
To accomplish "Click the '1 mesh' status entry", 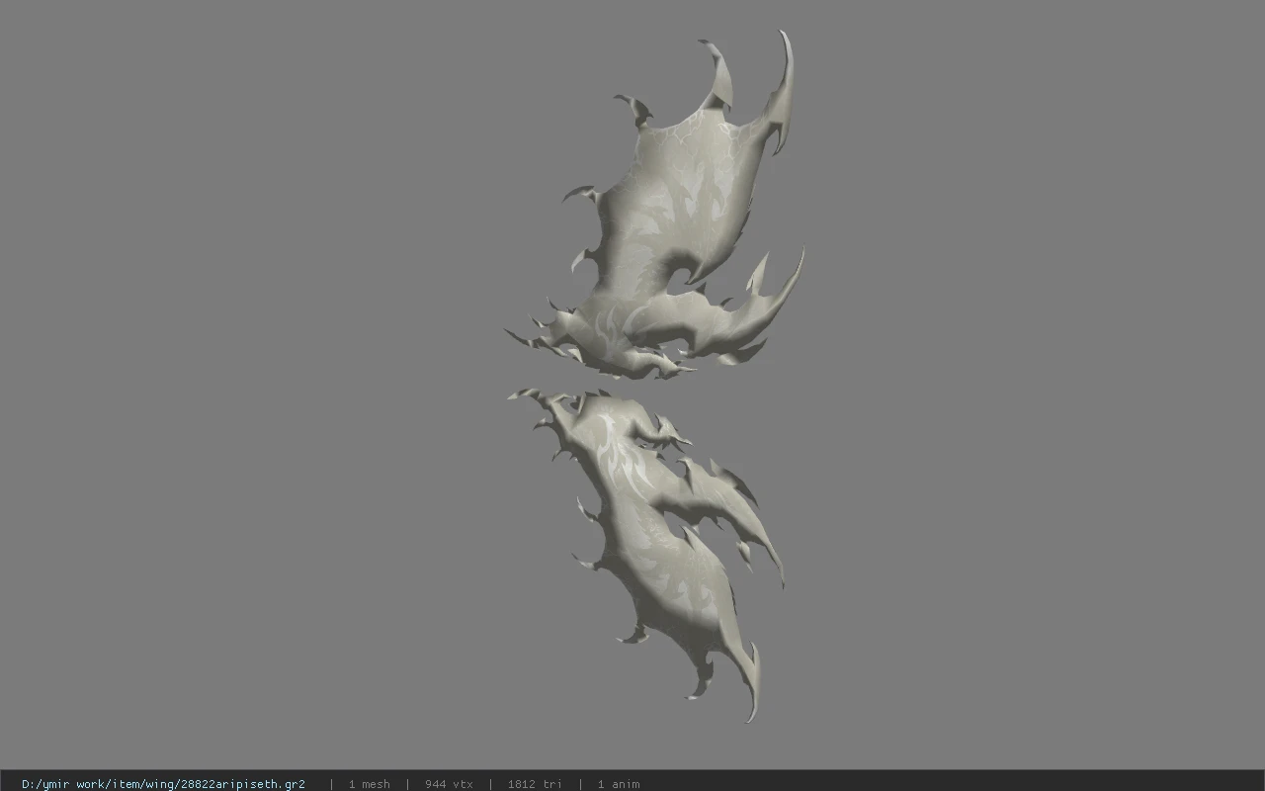I will (369, 784).
